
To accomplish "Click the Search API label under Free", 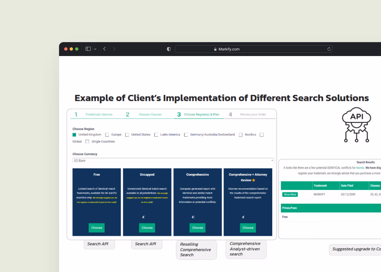I will pyautogui.click(x=99, y=244).
